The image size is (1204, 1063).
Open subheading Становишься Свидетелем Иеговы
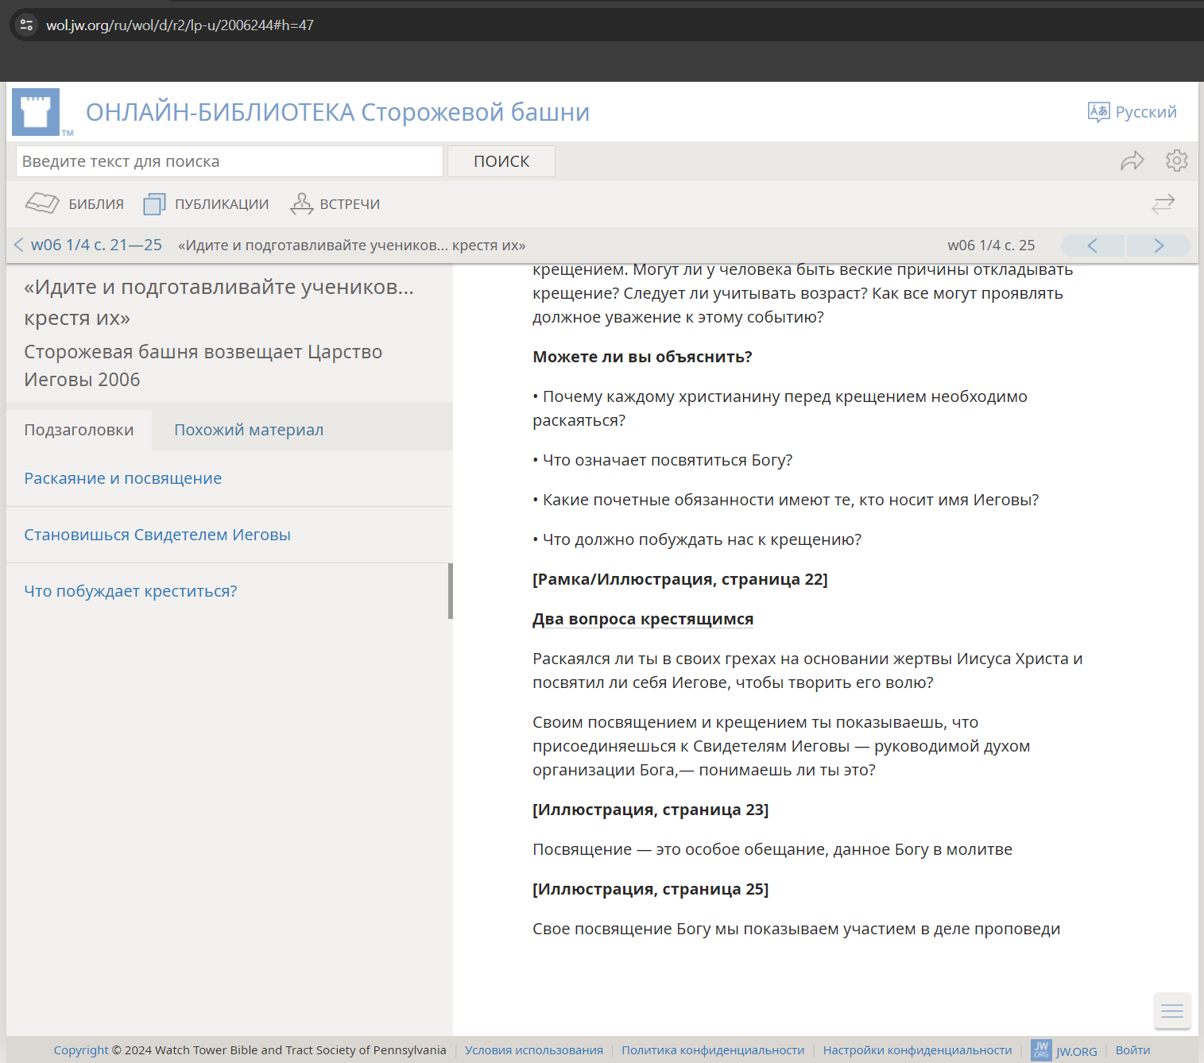click(157, 535)
